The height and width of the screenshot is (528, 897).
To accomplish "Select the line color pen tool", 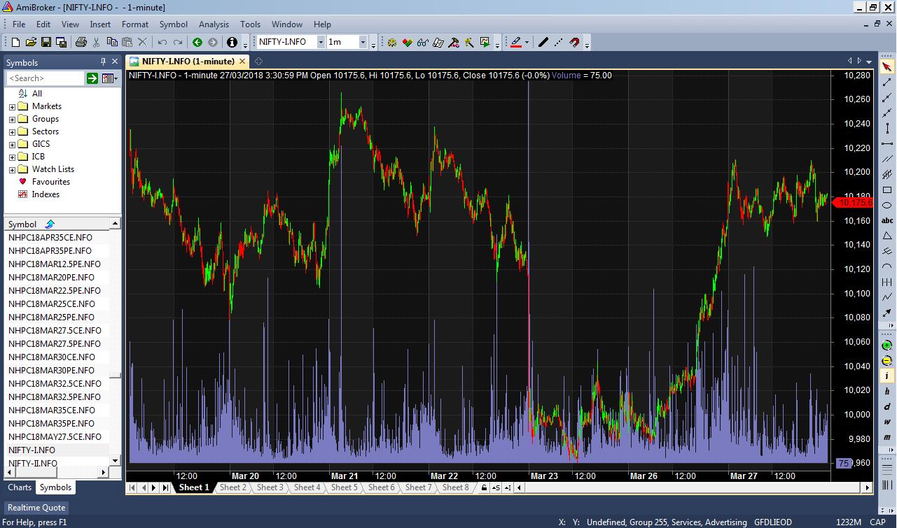I will pos(516,42).
